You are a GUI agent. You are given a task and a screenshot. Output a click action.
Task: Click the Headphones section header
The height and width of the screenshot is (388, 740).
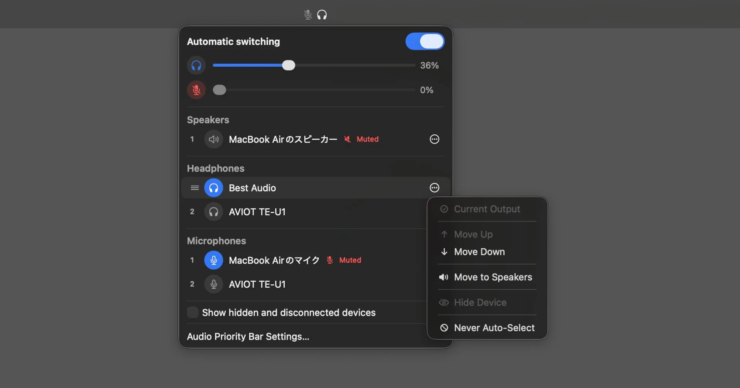pyautogui.click(x=215, y=169)
